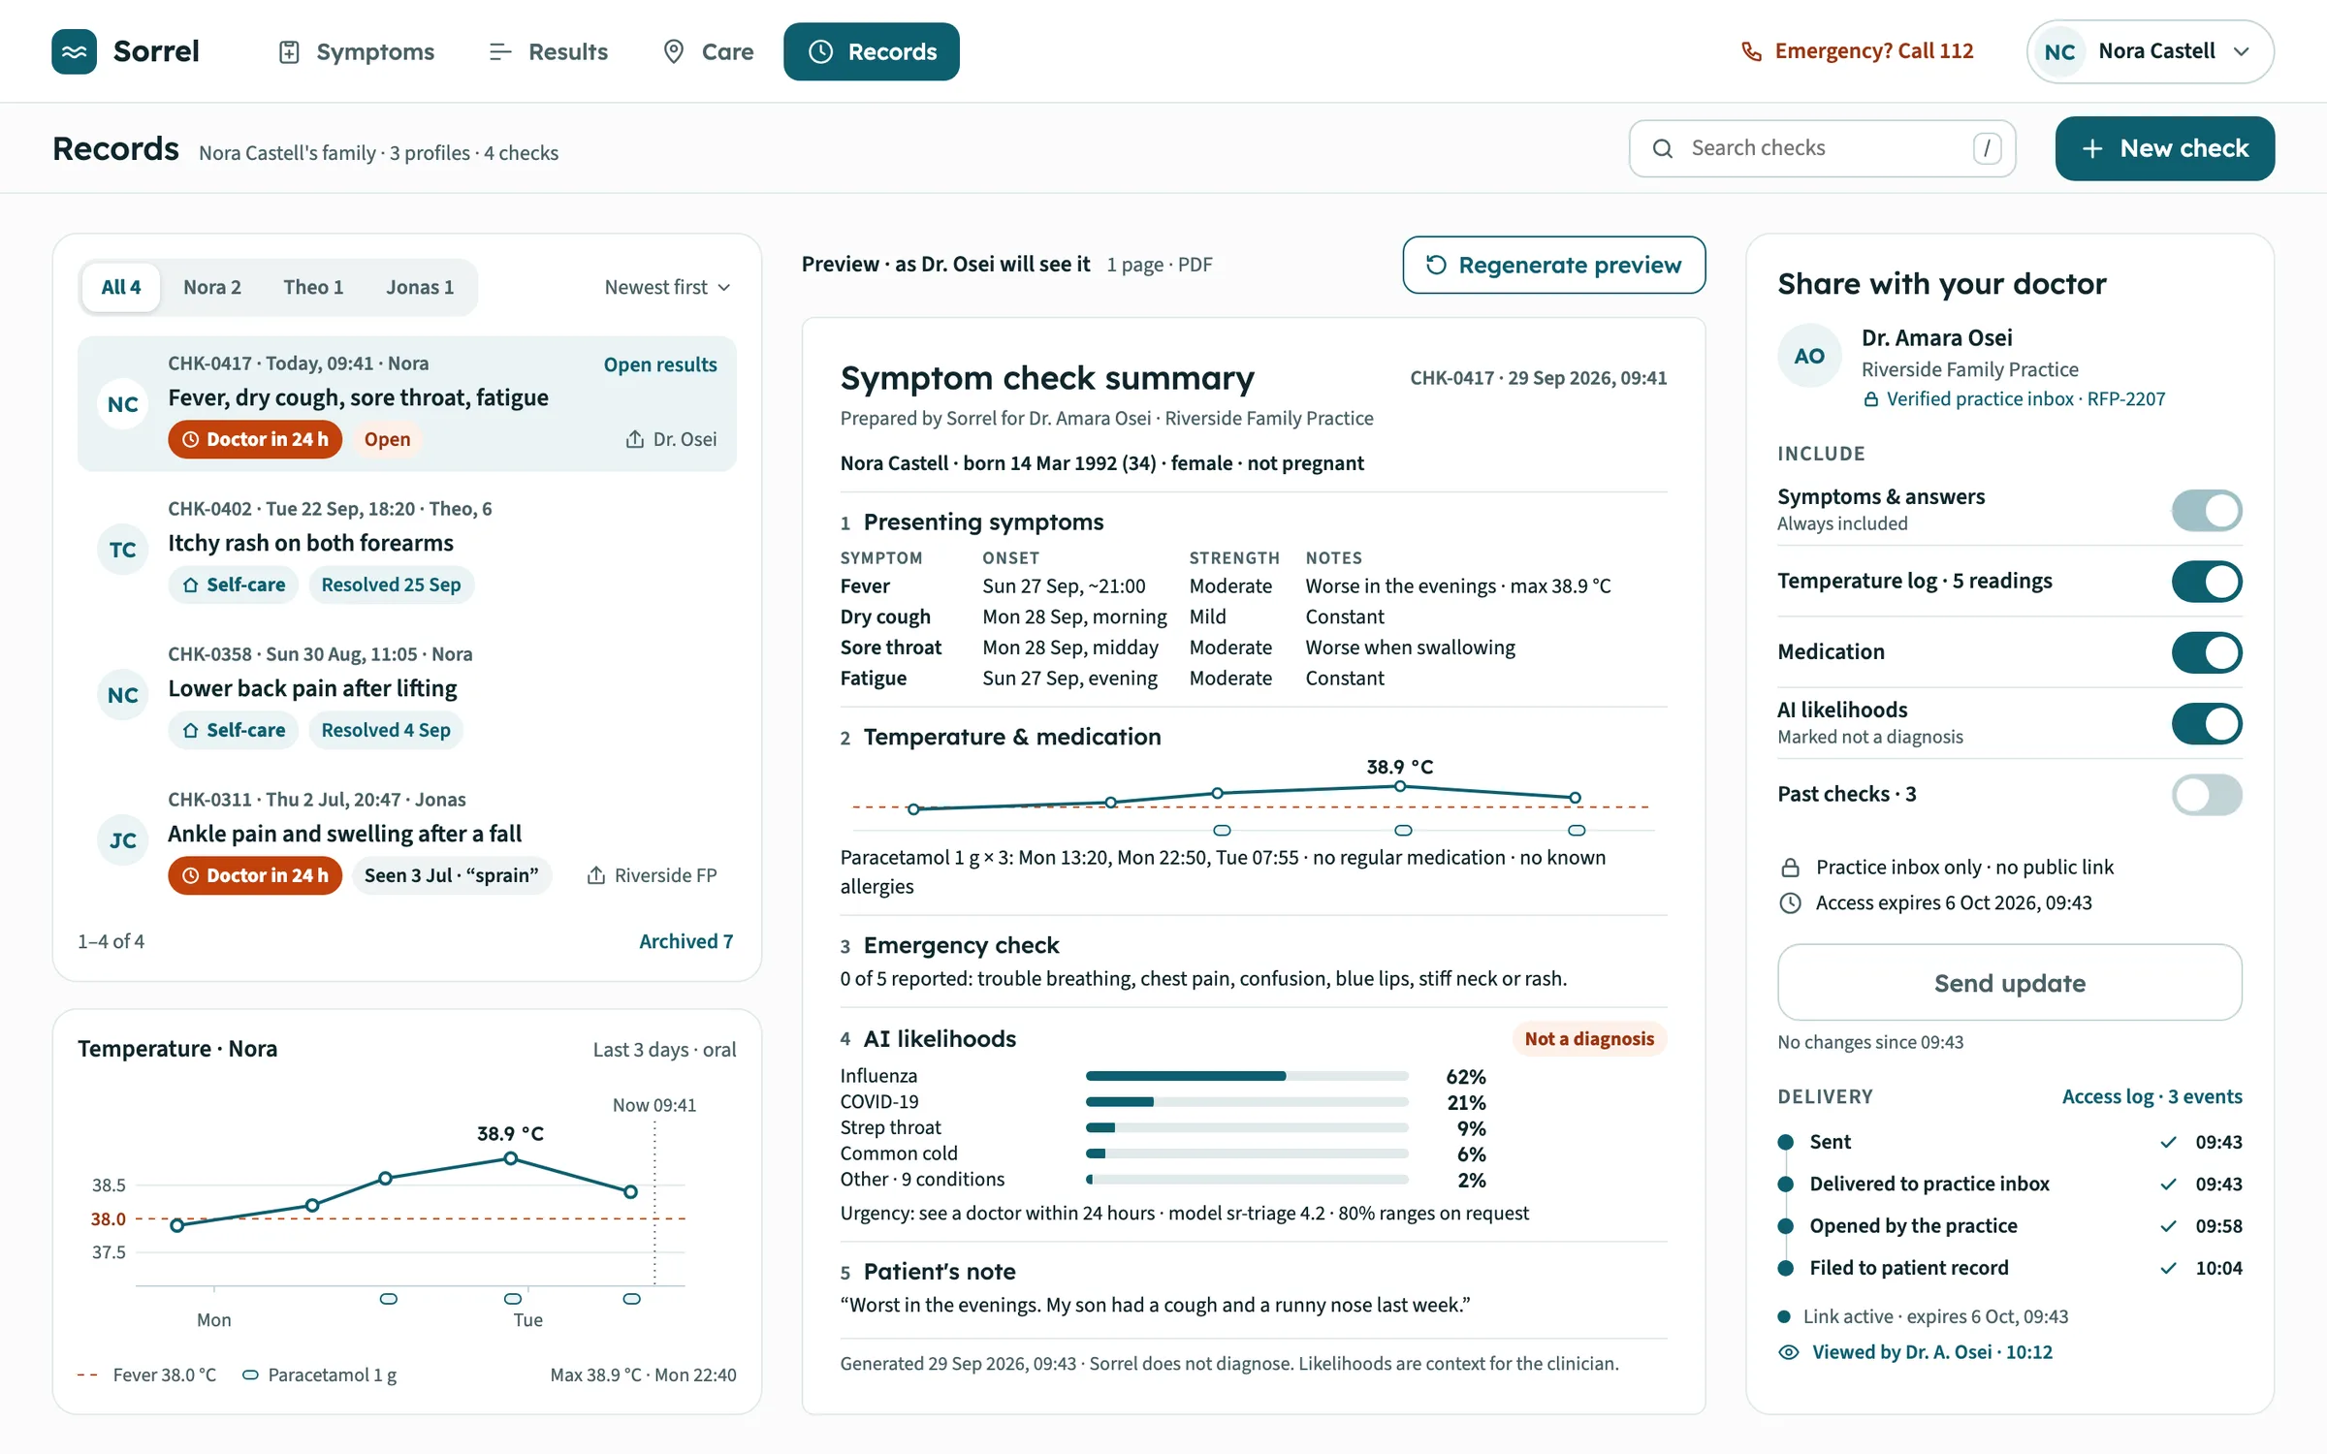This screenshot has width=2327, height=1454.
Task: Click Regenerate preview
Action: click(x=1554, y=265)
